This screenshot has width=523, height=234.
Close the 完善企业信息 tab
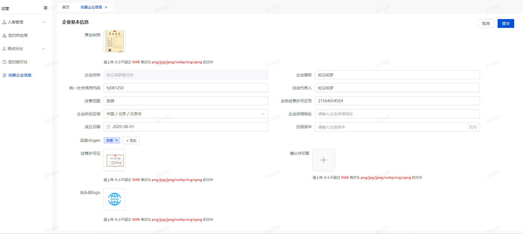(x=106, y=7)
